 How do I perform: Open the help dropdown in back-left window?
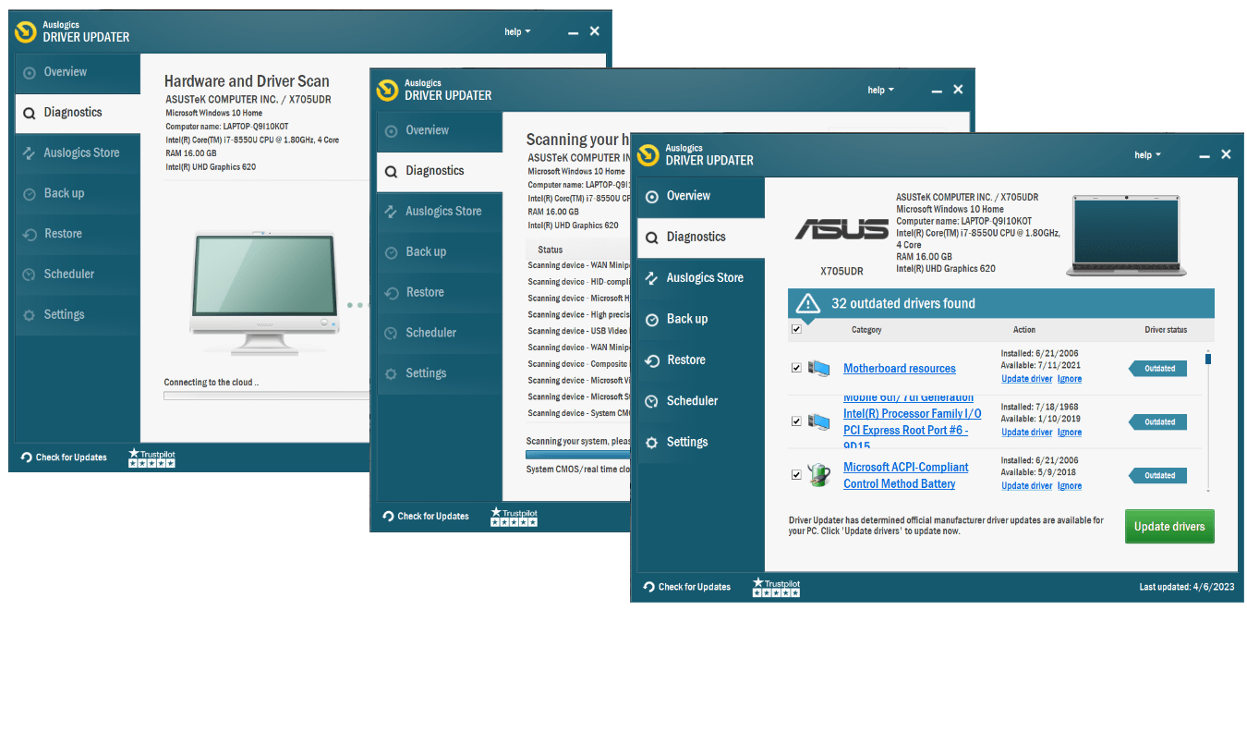(517, 32)
